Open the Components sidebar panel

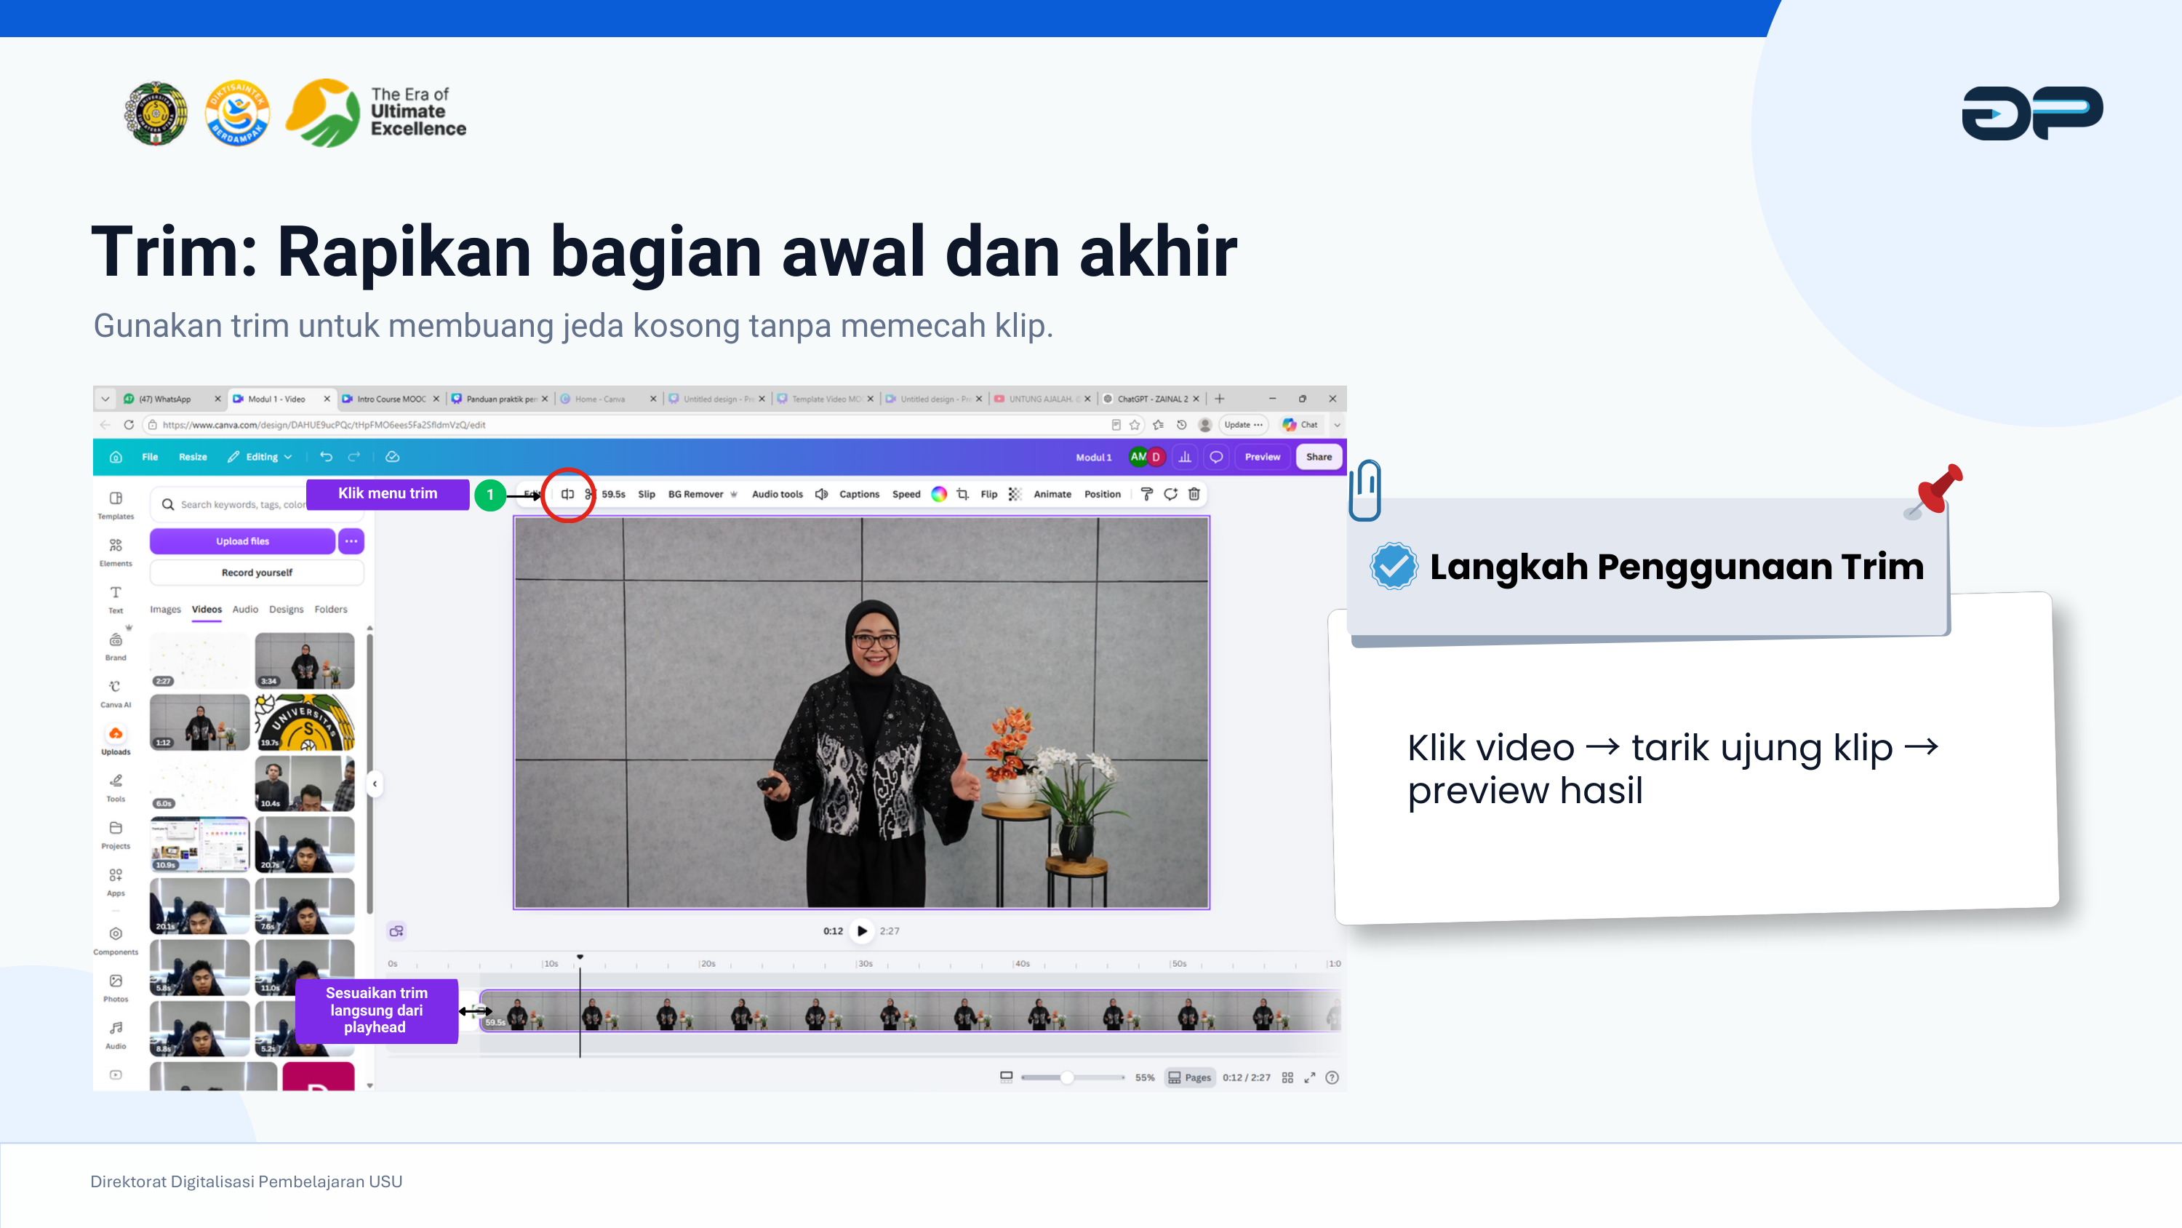pos(115,941)
